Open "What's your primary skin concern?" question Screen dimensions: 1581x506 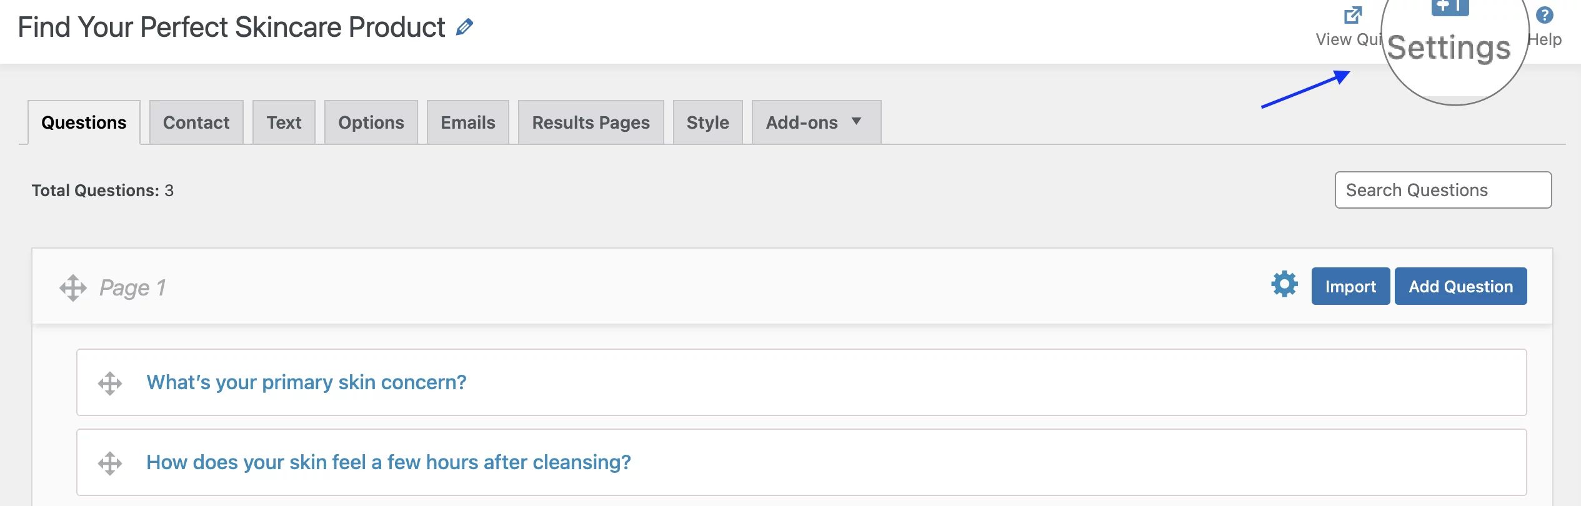(306, 382)
